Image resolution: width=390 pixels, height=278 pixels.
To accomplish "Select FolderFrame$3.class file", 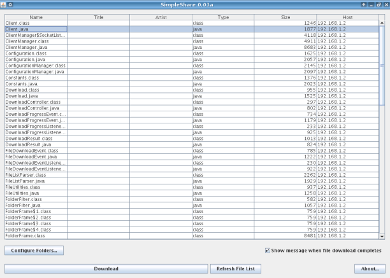I will click(x=28, y=224).
